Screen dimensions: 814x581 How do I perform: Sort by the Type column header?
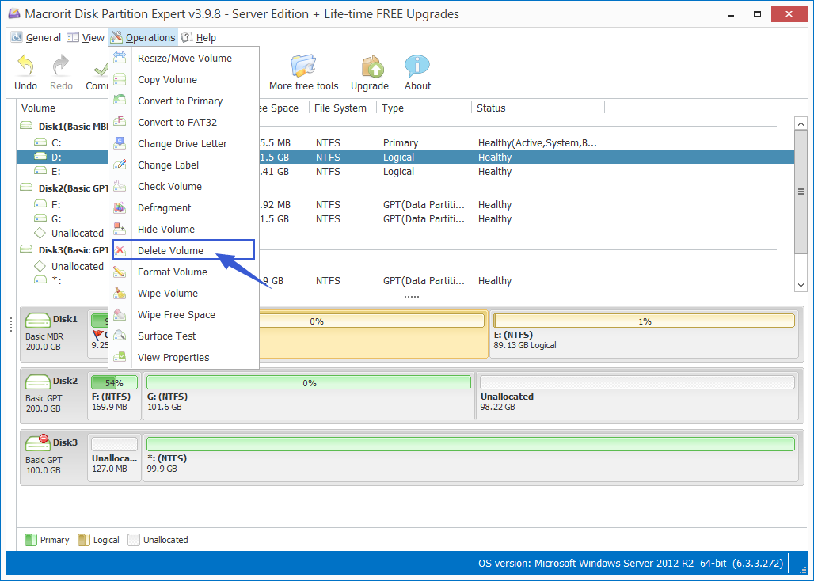pyautogui.click(x=424, y=108)
